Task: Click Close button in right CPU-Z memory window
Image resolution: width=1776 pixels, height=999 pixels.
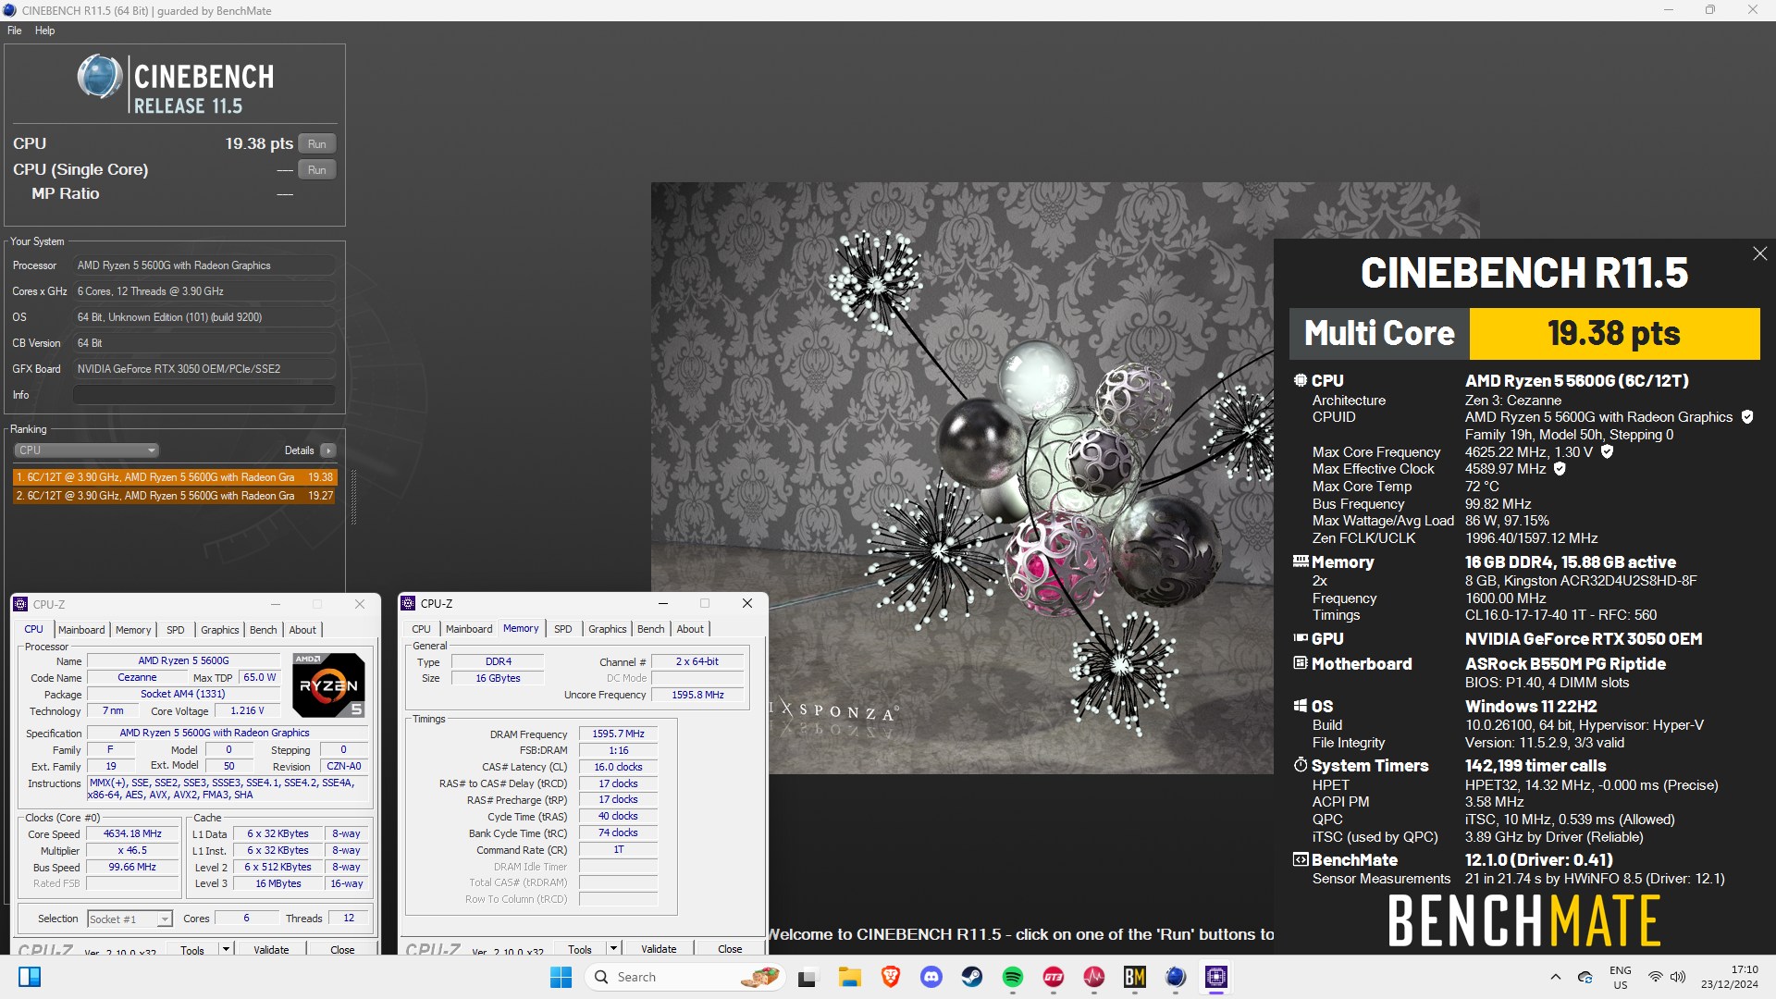Action: coord(730,949)
